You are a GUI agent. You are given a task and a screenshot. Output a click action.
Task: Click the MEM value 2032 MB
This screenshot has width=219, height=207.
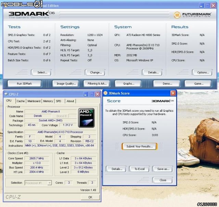(131, 55)
